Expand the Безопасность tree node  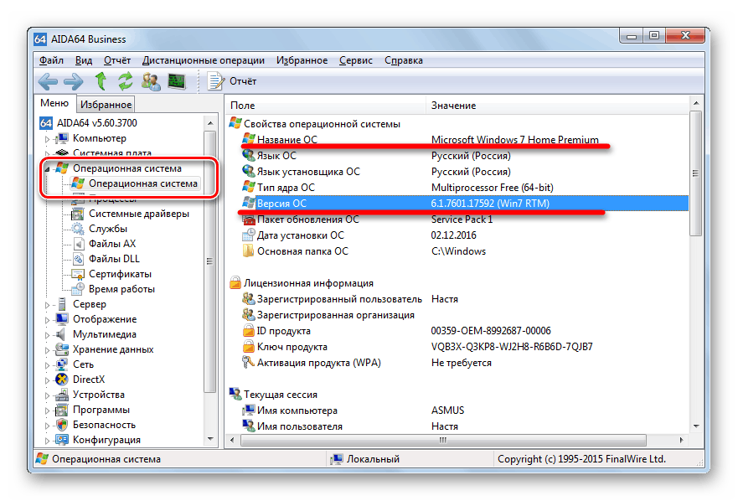[x=47, y=426]
